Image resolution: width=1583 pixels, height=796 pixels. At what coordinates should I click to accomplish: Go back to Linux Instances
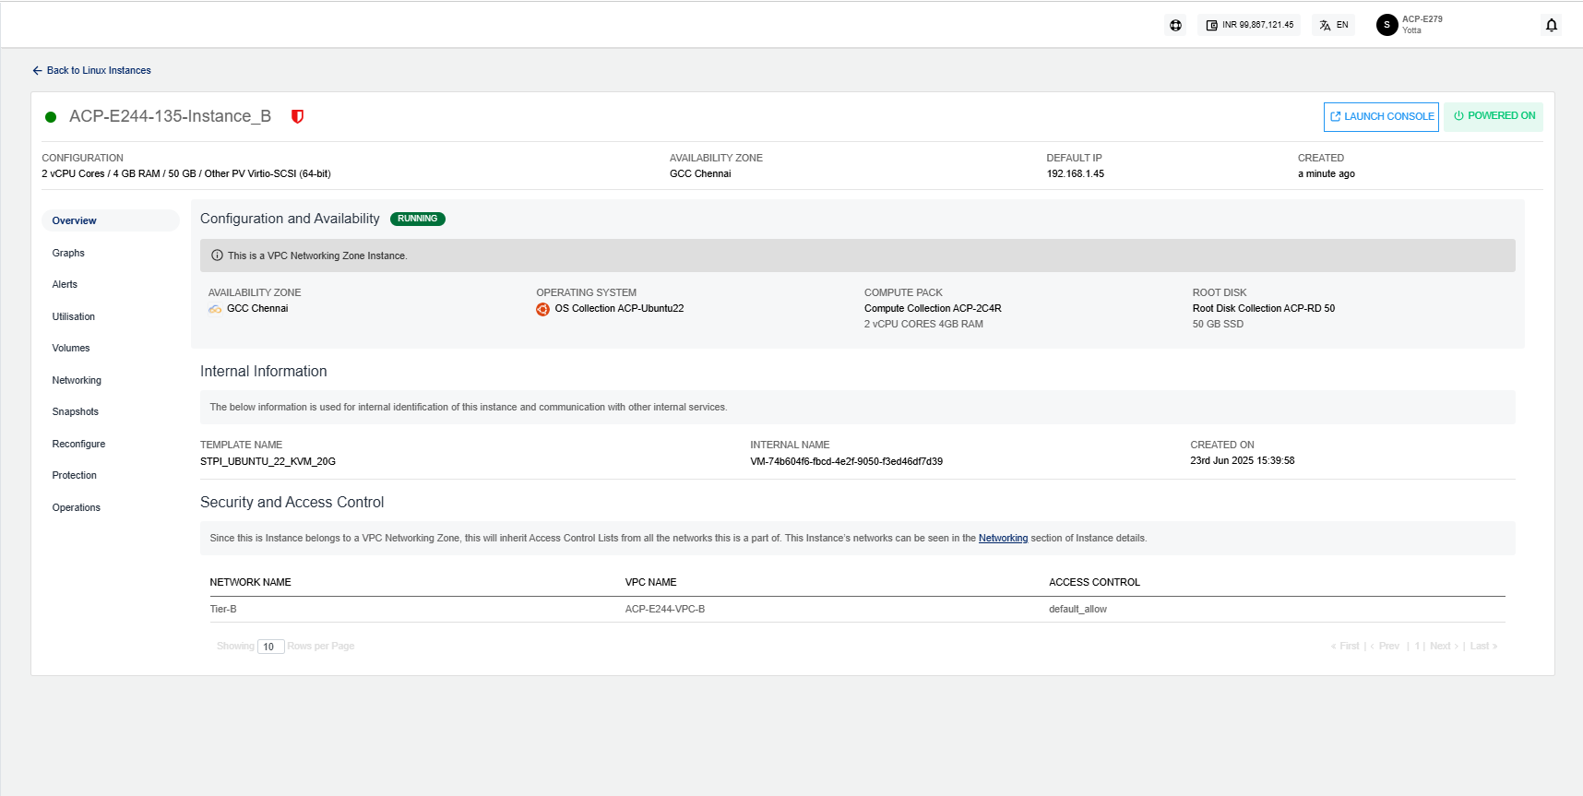tap(91, 70)
